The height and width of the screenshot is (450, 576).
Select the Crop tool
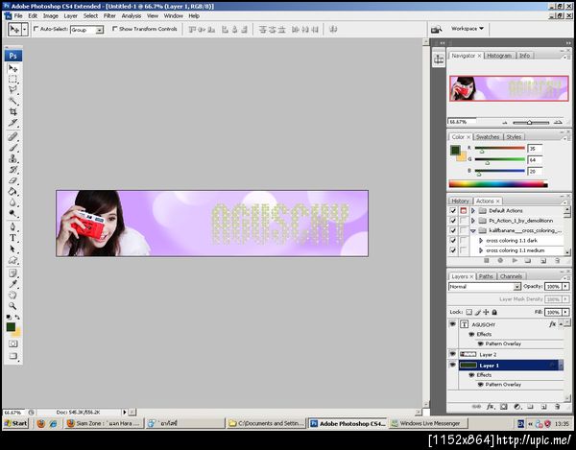(x=12, y=111)
